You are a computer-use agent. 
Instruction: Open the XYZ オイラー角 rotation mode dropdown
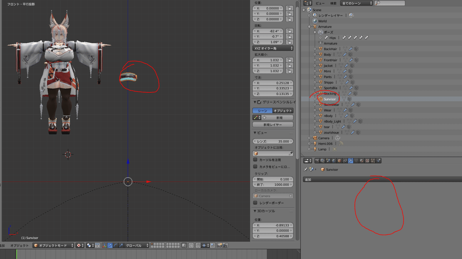tap(273, 48)
